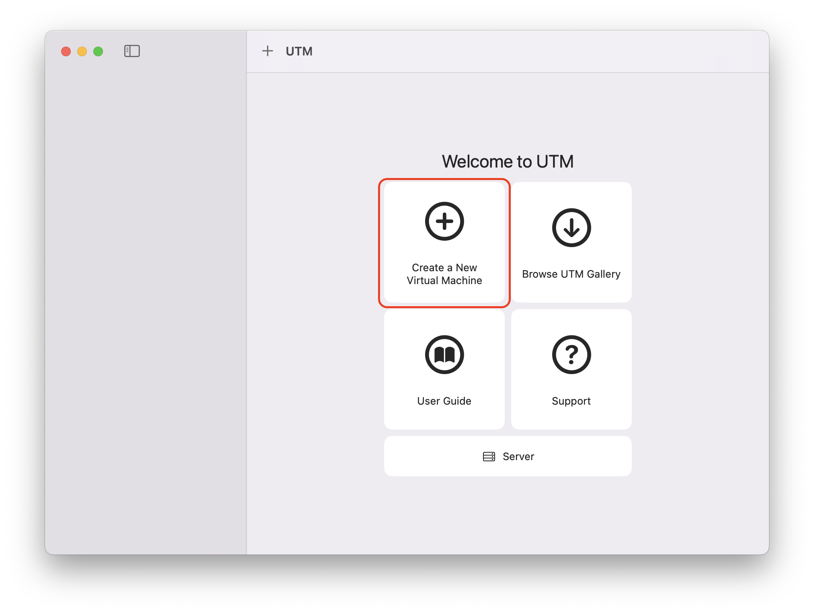This screenshot has width=814, height=614.
Task: Toggle the sidebar visibility icon
Action: pos(132,51)
